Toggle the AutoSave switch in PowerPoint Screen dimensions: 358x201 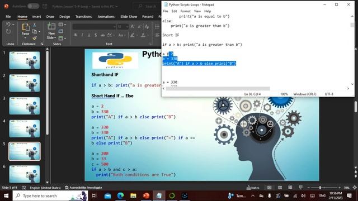pyautogui.click(x=34, y=6)
